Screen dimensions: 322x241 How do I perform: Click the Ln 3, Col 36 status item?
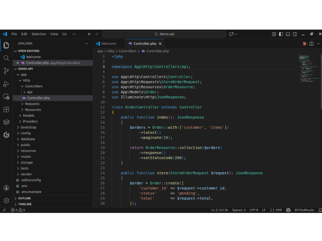tap(220, 210)
